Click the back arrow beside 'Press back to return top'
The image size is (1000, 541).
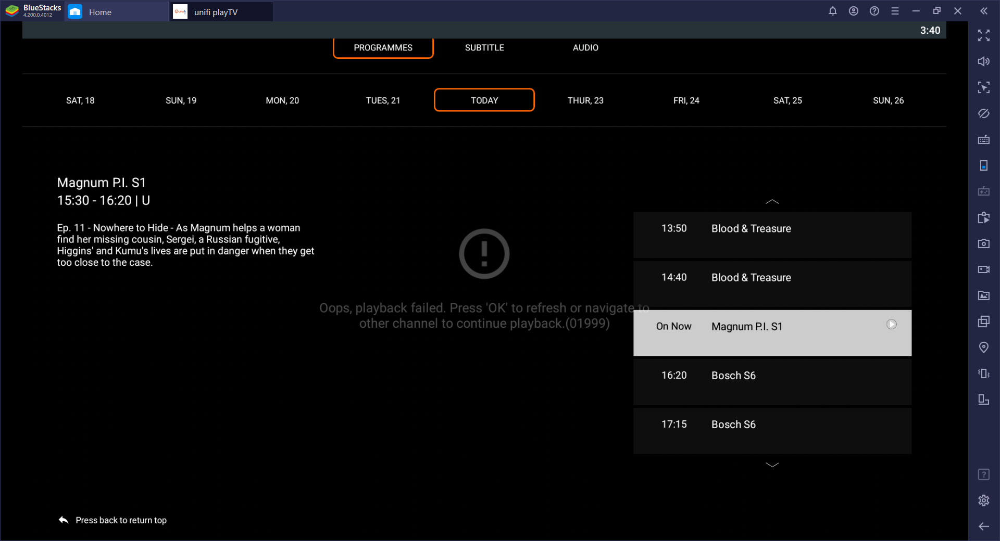tap(64, 520)
